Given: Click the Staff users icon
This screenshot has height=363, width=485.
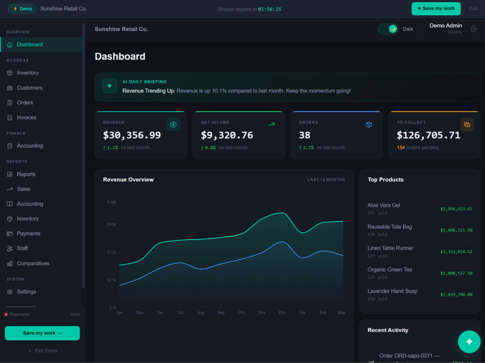Looking at the screenshot, I should (10, 248).
